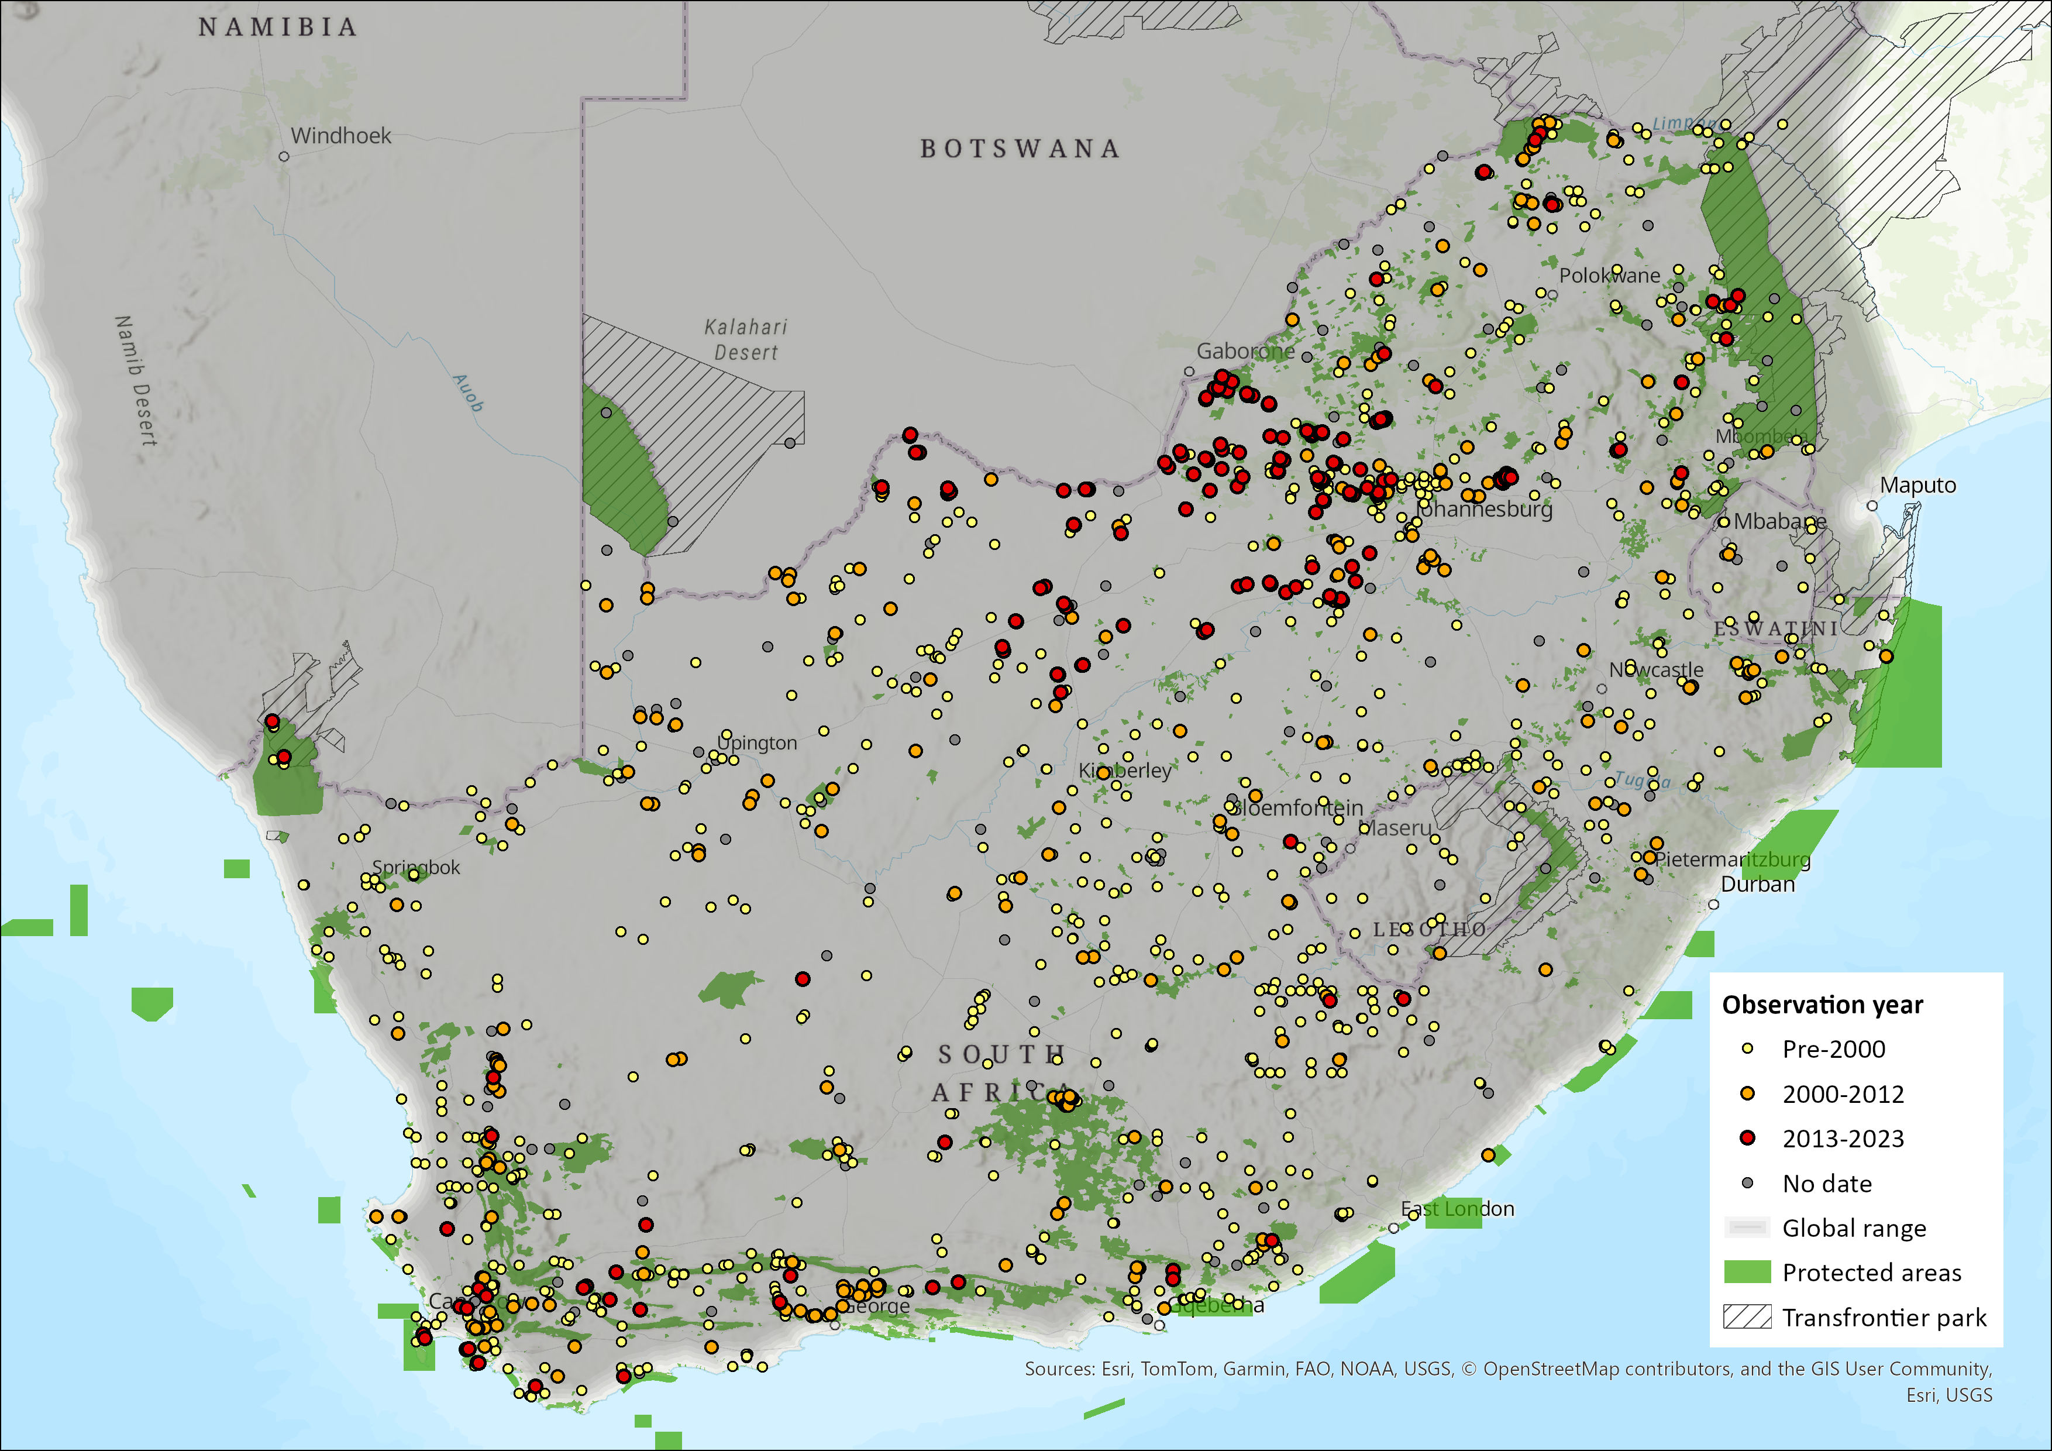Click the Gaborone city label

tap(1245, 352)
